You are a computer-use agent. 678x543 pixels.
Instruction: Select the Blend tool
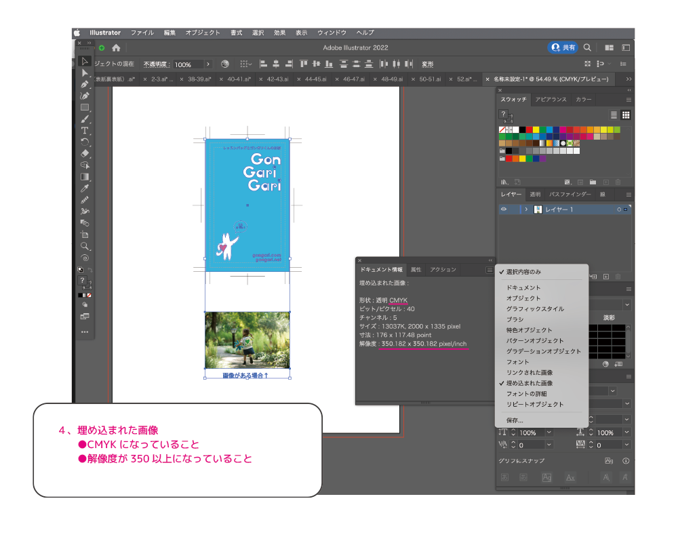click(x=85, y=223)
